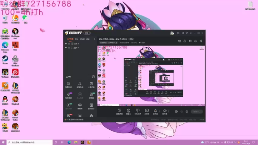
Task: Add a 直播屏幕 screen capture source
Action: point(119,111)
